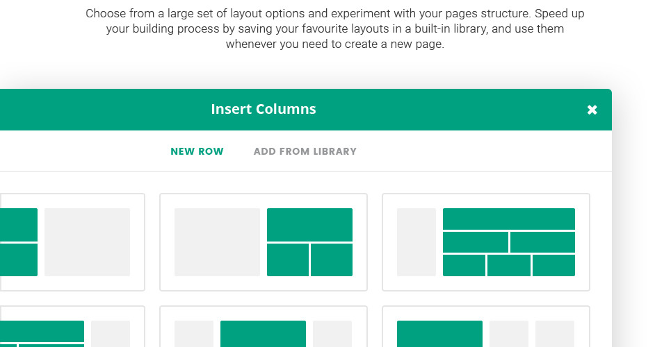
Task: Click the bottom-right small green block in the three-green-block layout
Action: [332, 260]
